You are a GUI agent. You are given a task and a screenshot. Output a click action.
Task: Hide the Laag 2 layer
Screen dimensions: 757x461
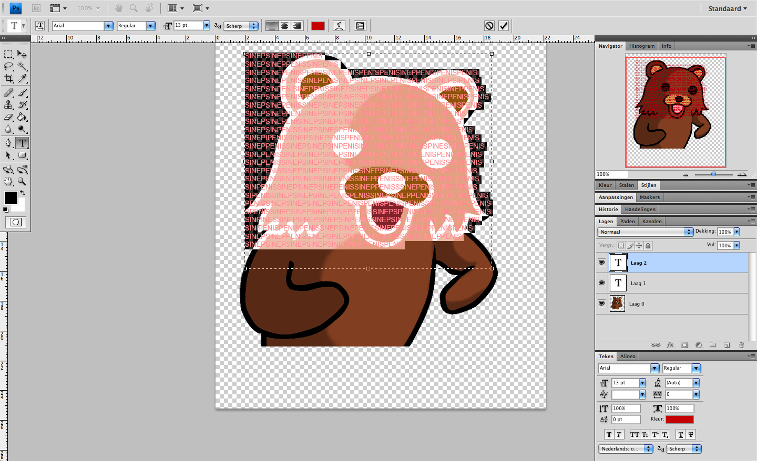tap(602, 263)
